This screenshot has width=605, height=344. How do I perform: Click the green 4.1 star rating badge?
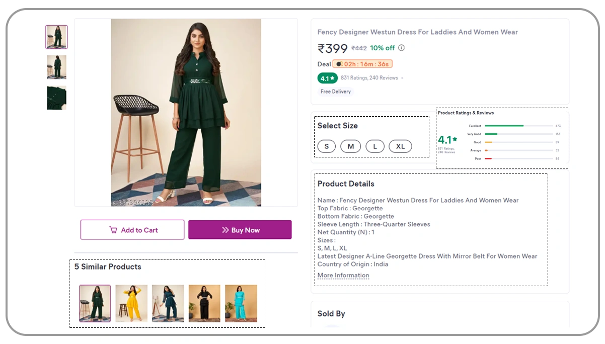[328, 78]
